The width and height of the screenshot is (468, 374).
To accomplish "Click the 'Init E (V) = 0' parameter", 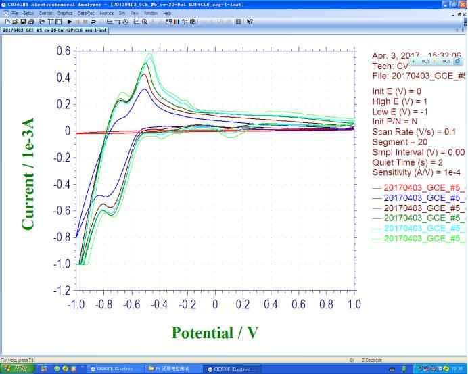I will tap(397, 91).
